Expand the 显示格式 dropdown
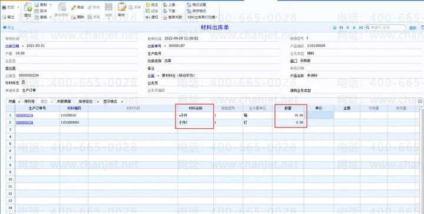 point(122,102)
